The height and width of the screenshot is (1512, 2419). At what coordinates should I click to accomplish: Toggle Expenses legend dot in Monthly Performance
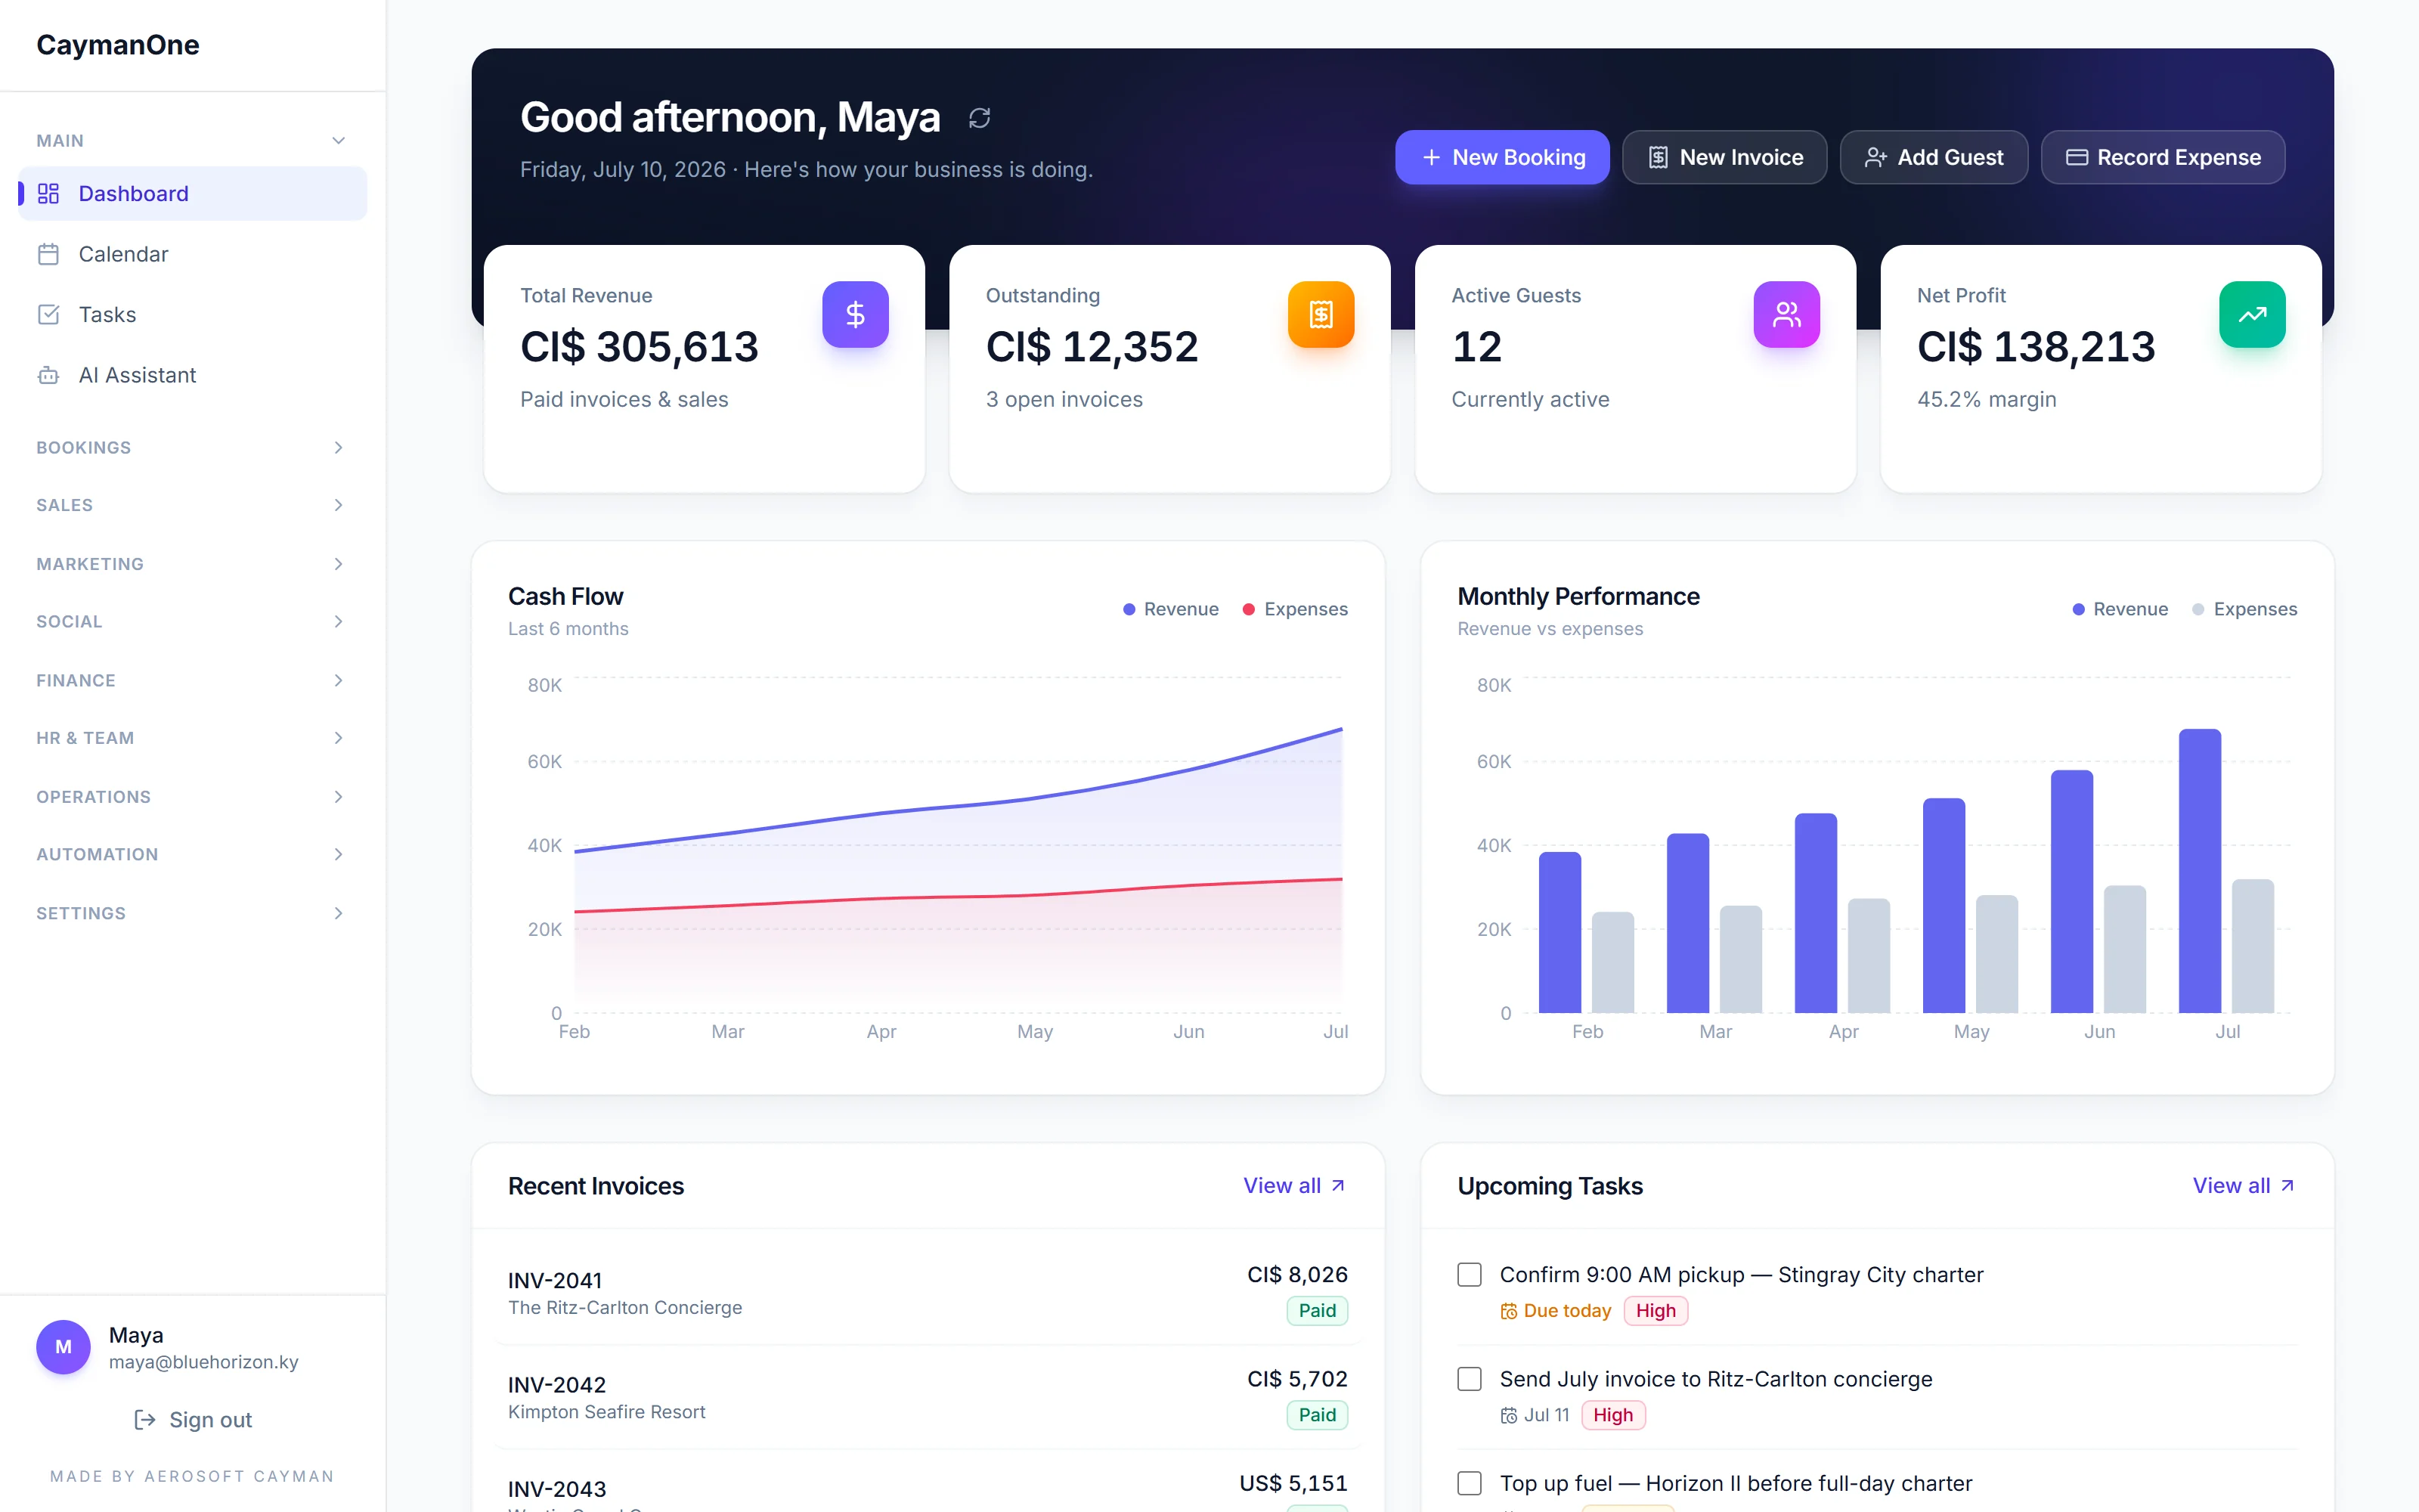[x=2198, y=609]
